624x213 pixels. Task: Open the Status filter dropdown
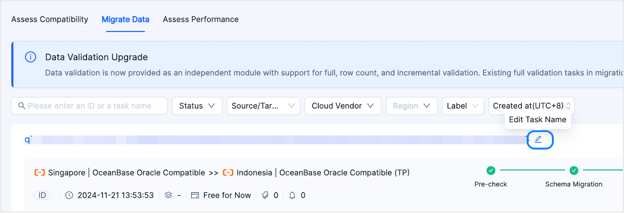(197, 106)
